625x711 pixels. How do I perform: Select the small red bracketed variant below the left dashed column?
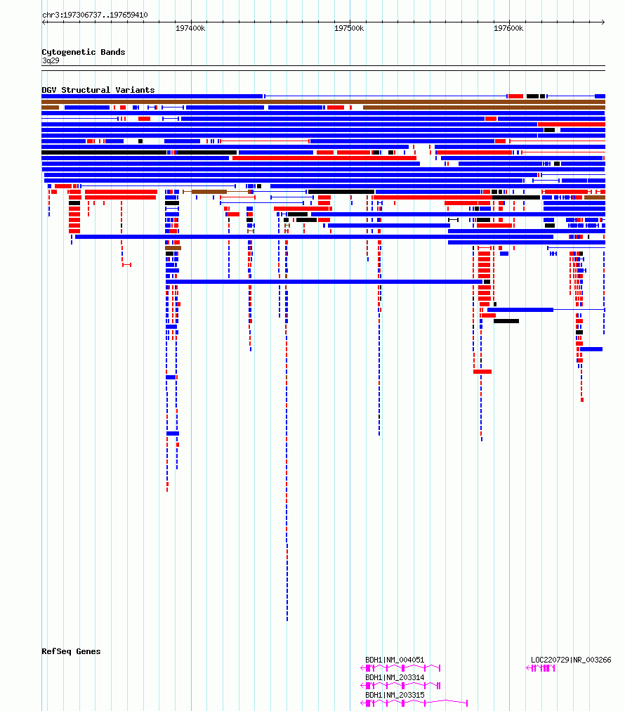[127, 264]
